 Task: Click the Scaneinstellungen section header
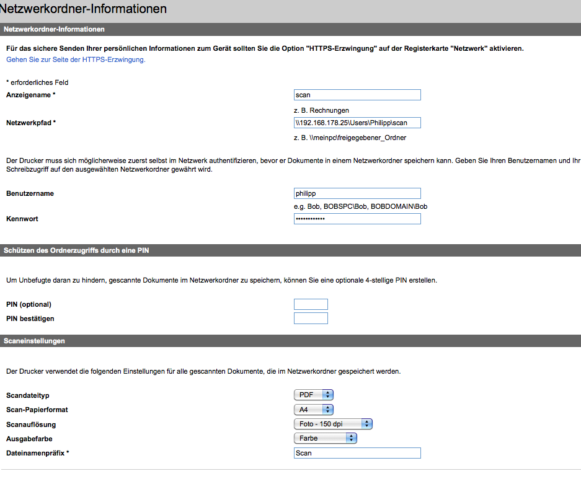pos(34,341)
